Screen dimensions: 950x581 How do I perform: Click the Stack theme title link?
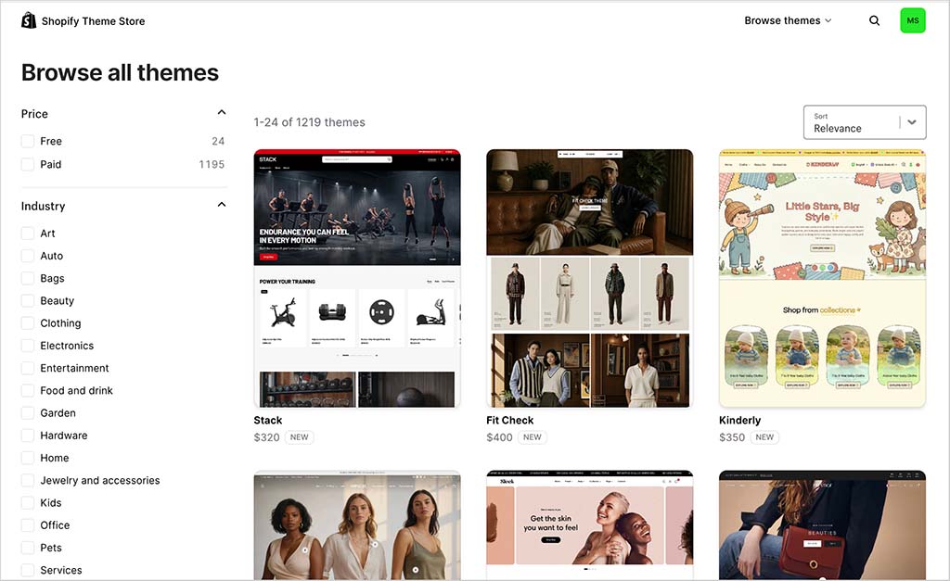(268, 420)
